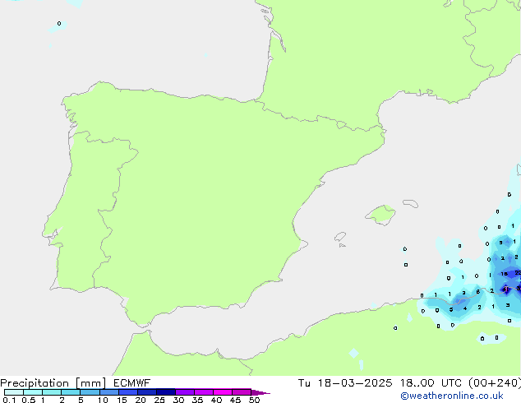The width and height of the screenshot is (521, 403).
Task: Click the '25' legend scale value
Action: point(159,400)
